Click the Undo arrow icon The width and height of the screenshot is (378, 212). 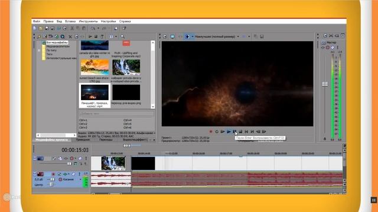pos(93,28)
